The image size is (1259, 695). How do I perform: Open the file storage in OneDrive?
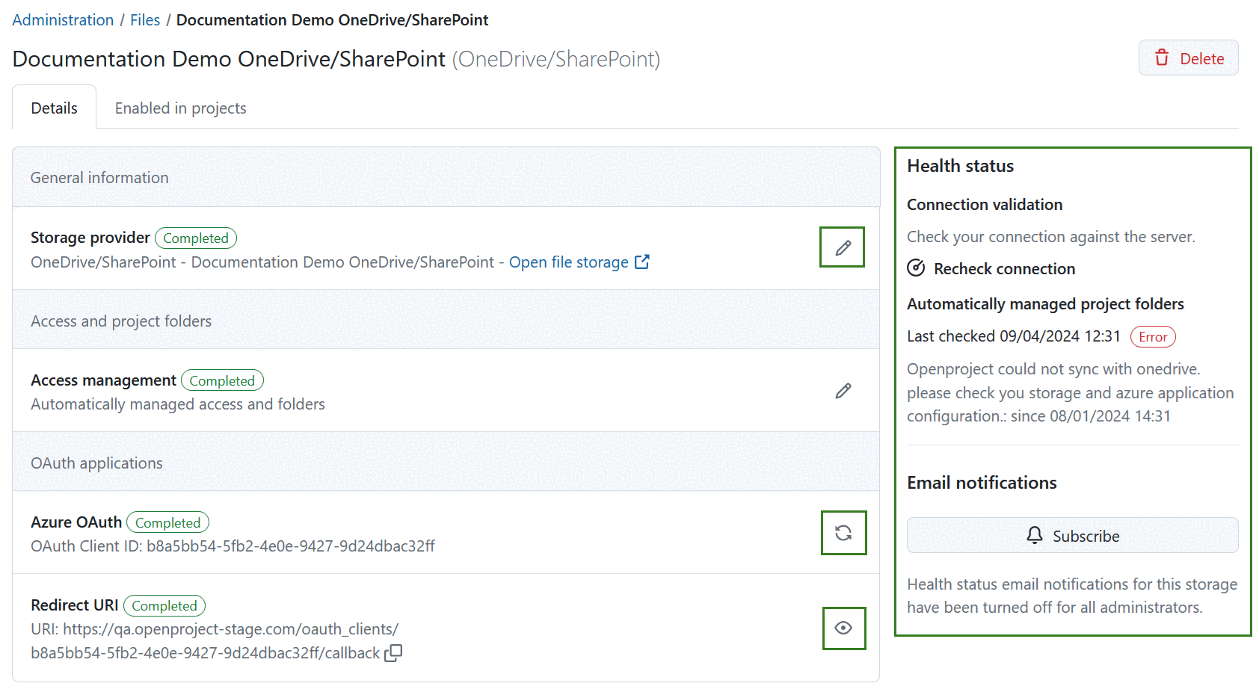click(x=570, y=262)
